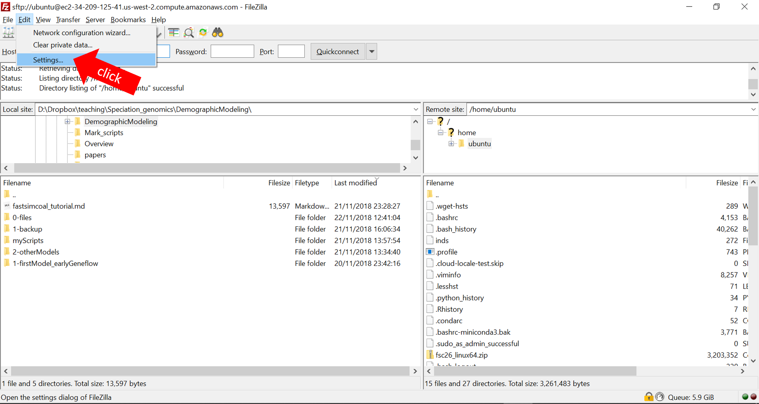Click the 1-firstModel_earlyGeneflow folder icon

pos(7,263)
